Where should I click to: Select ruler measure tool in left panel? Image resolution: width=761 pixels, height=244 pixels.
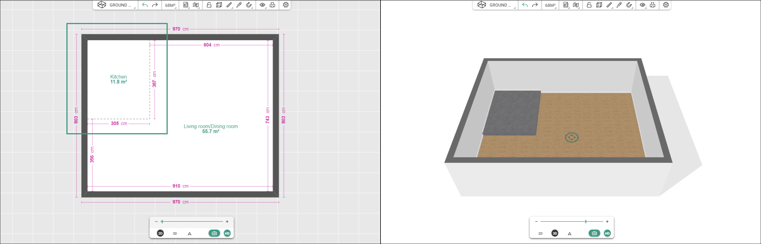point(229,5)
